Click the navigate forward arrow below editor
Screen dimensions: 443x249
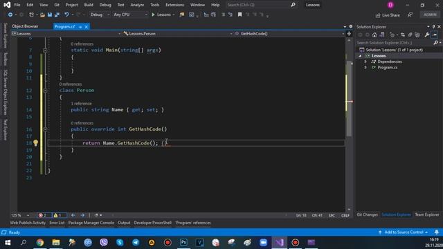point(82,215)
